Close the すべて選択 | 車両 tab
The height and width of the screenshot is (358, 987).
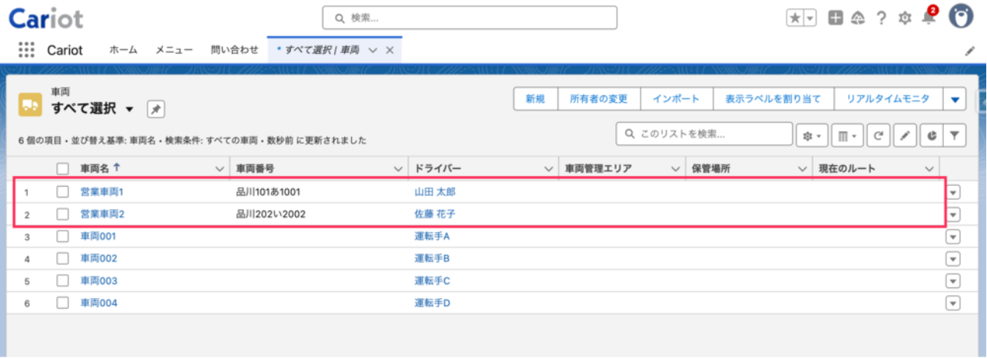[x=389, y=50]
